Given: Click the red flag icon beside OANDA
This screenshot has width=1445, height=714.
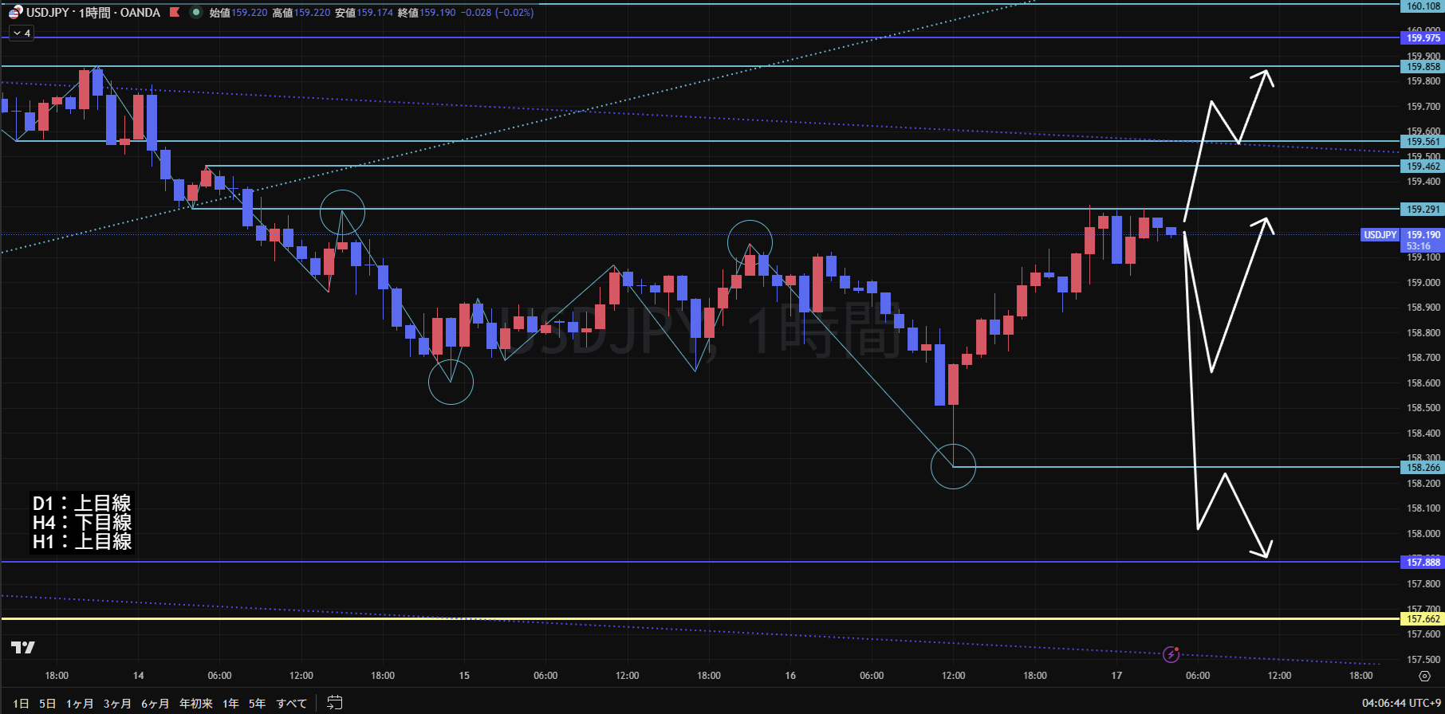Looking at the screenshot, I should pyautogui.click(x=175, y=12).
